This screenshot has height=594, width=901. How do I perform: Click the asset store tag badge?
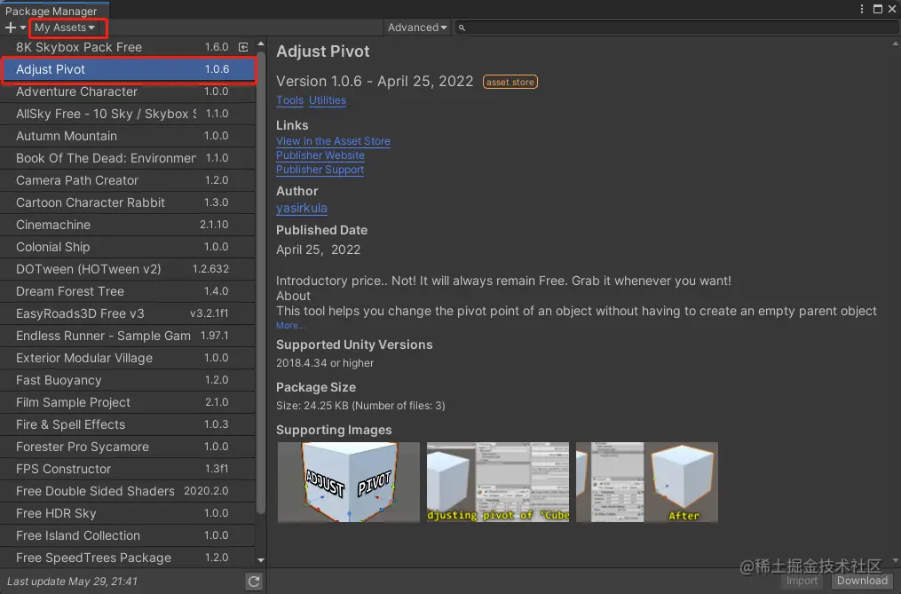(510, 81)
